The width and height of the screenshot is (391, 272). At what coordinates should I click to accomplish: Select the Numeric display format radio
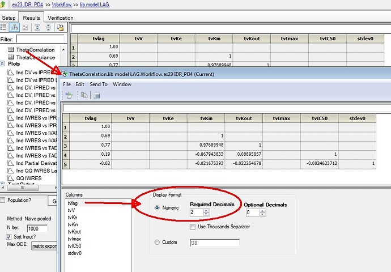pyautogui.click(x=157, y=207)
